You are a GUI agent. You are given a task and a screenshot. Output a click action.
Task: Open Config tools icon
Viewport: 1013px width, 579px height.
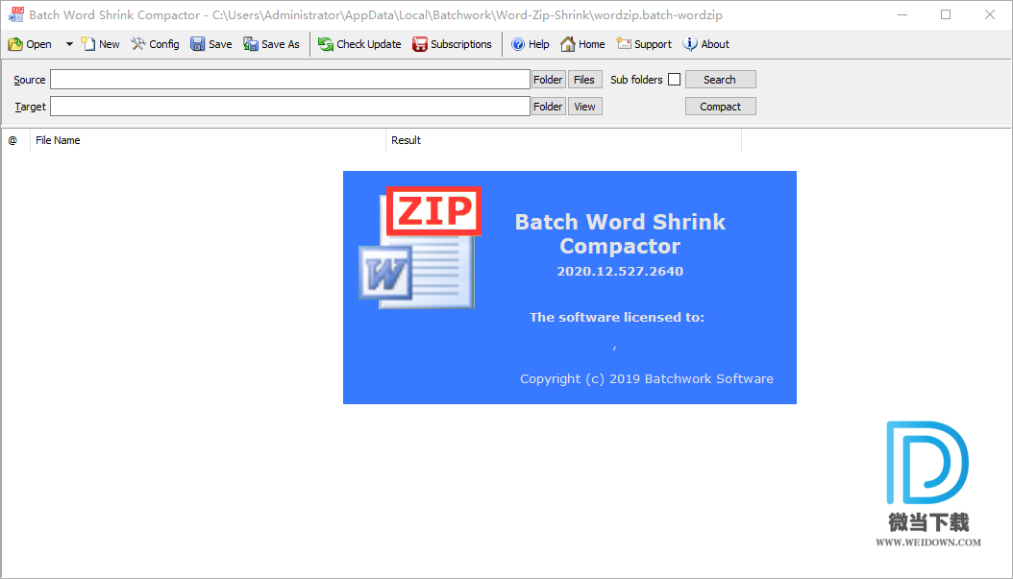tap(138, 44)
